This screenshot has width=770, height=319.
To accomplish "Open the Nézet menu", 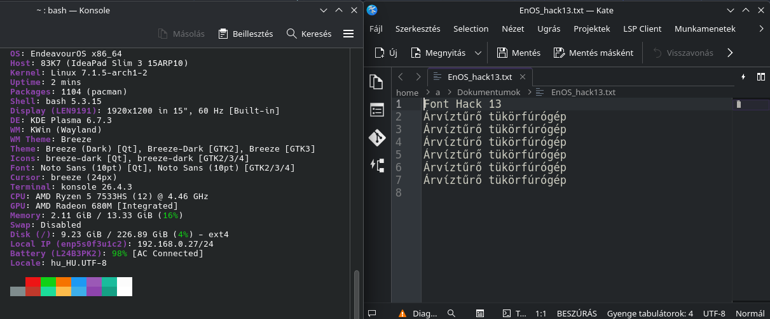I will pyautogui.click(x=513, y=29).
